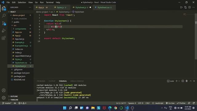Screen dimensions: 197x111
Task: Maximize the terminal panel with up chevron
Action: tap(191, 81)
